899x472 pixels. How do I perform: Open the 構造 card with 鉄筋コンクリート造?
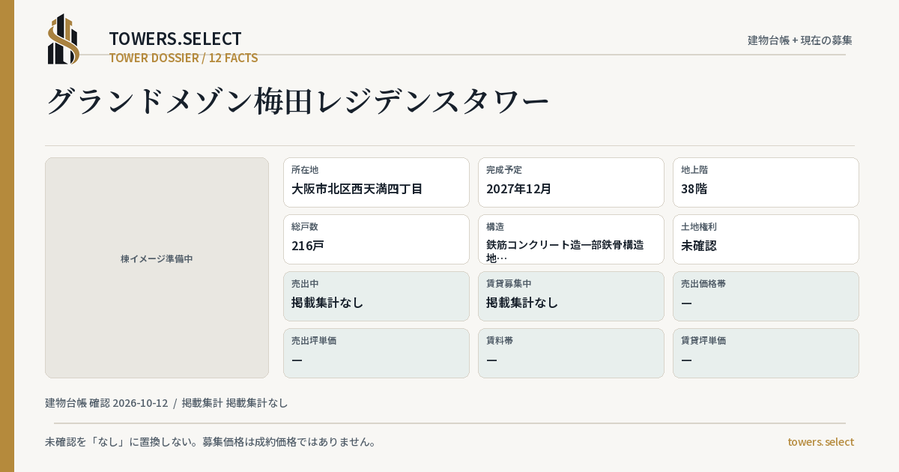(571, 239)
